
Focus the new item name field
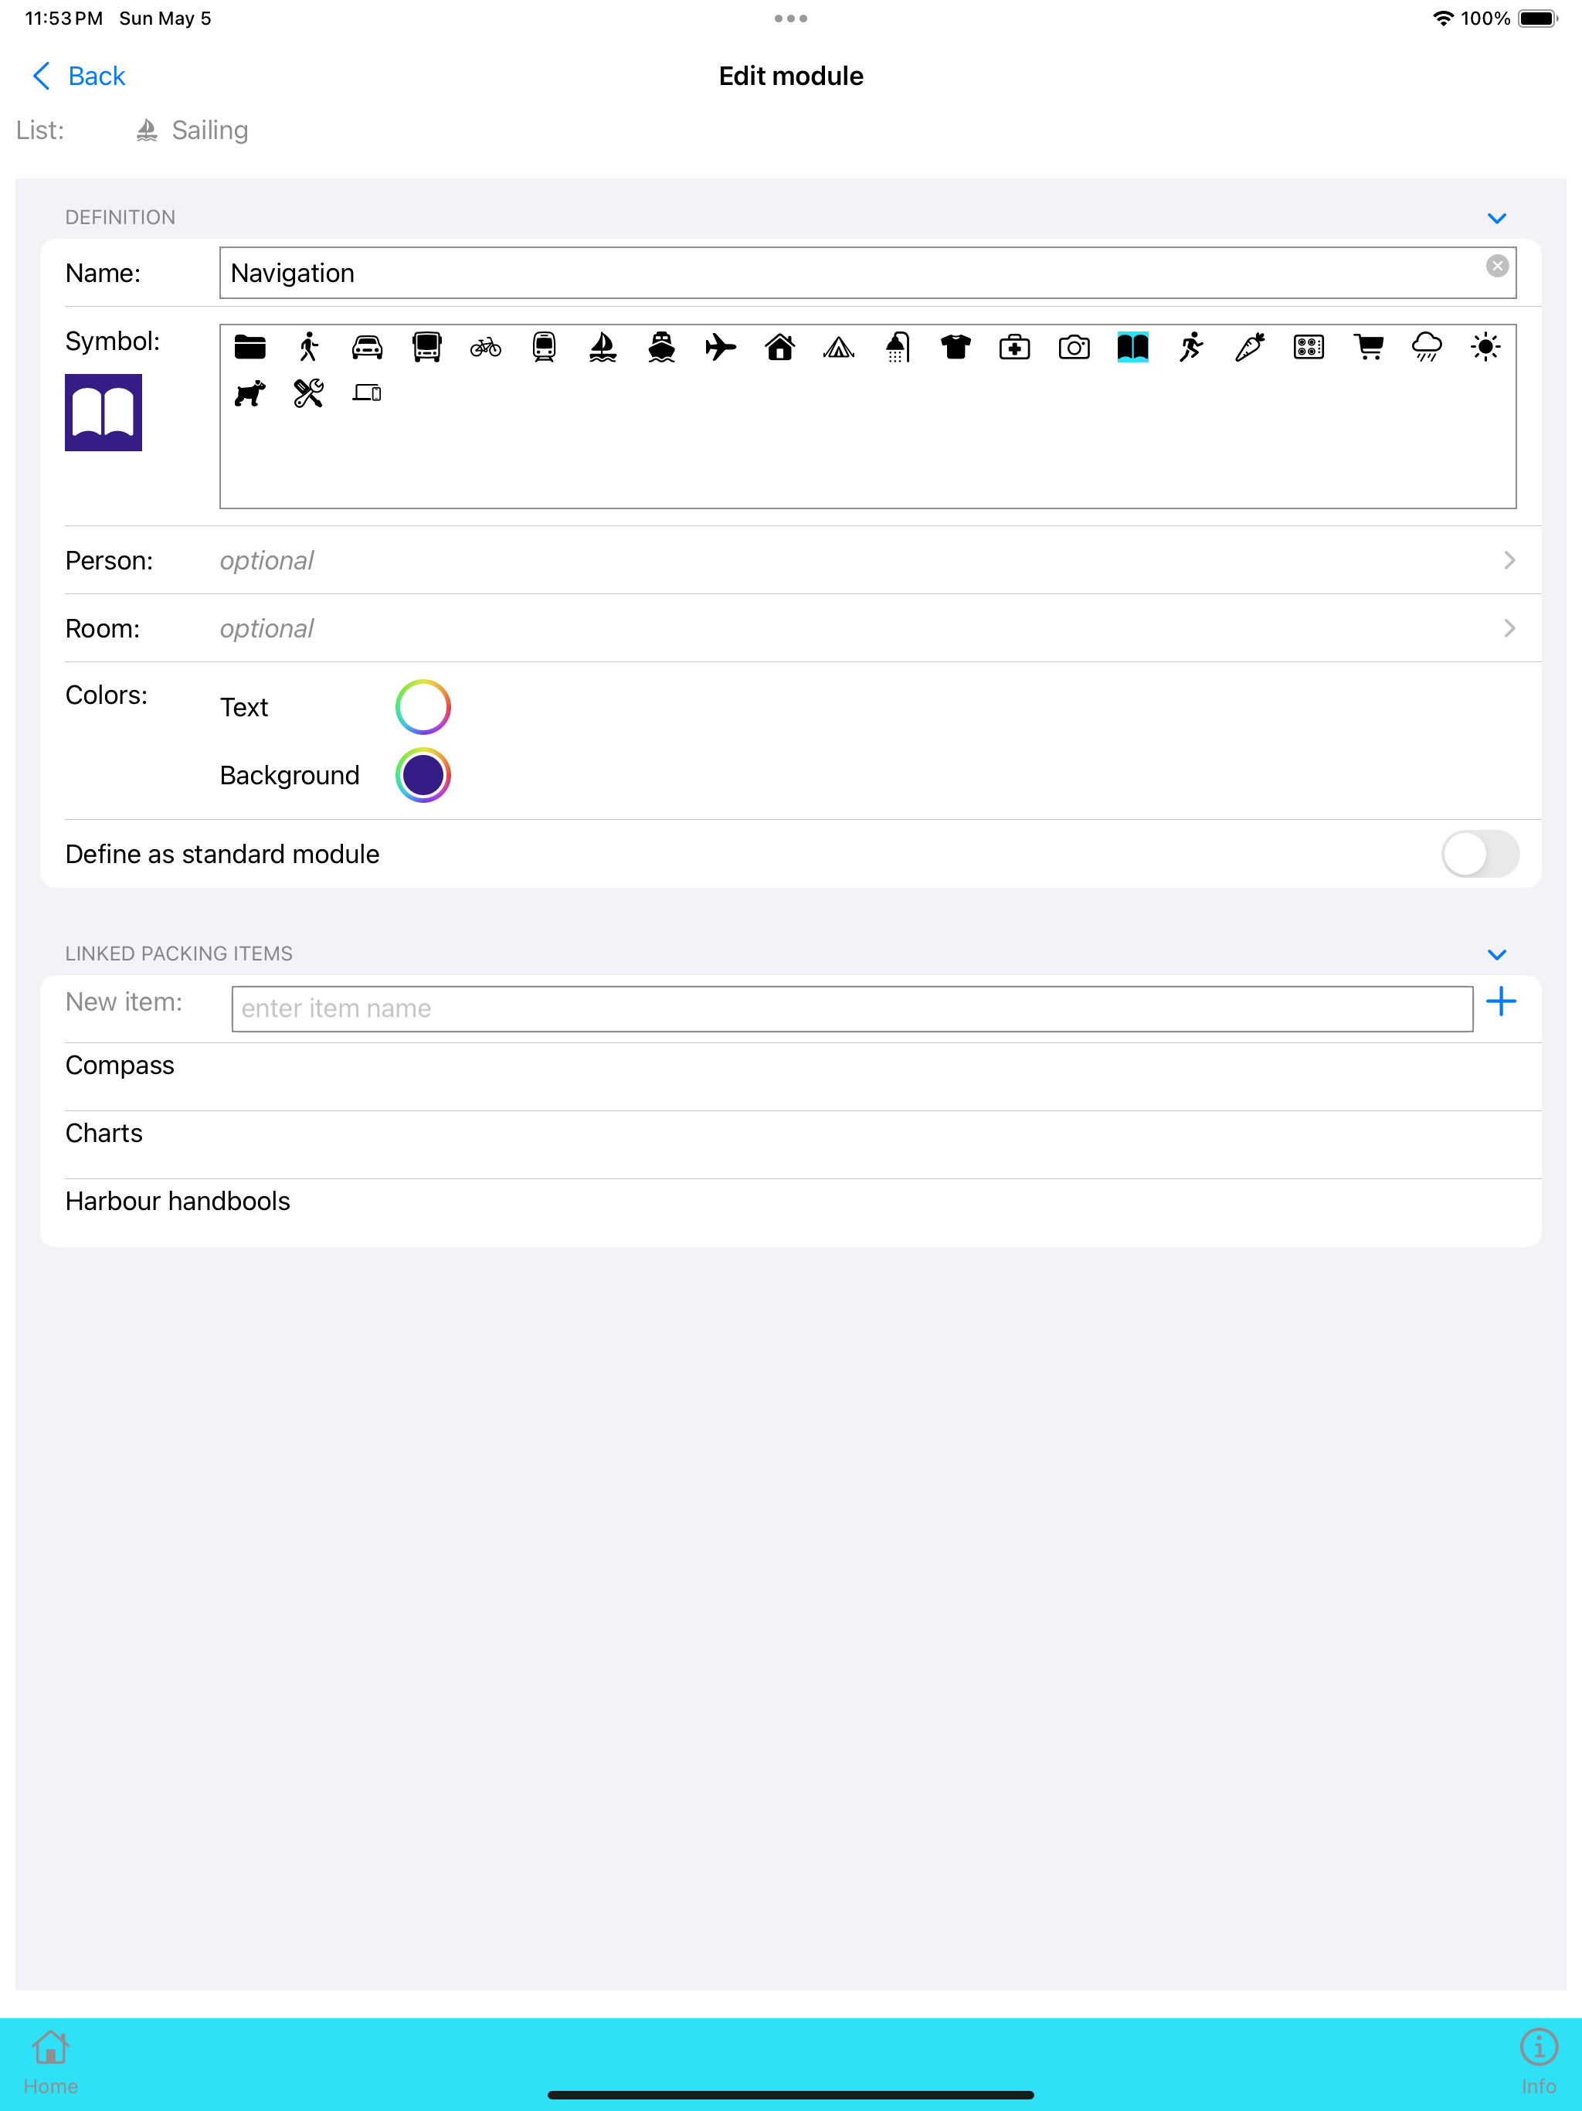pos(852,1008)
